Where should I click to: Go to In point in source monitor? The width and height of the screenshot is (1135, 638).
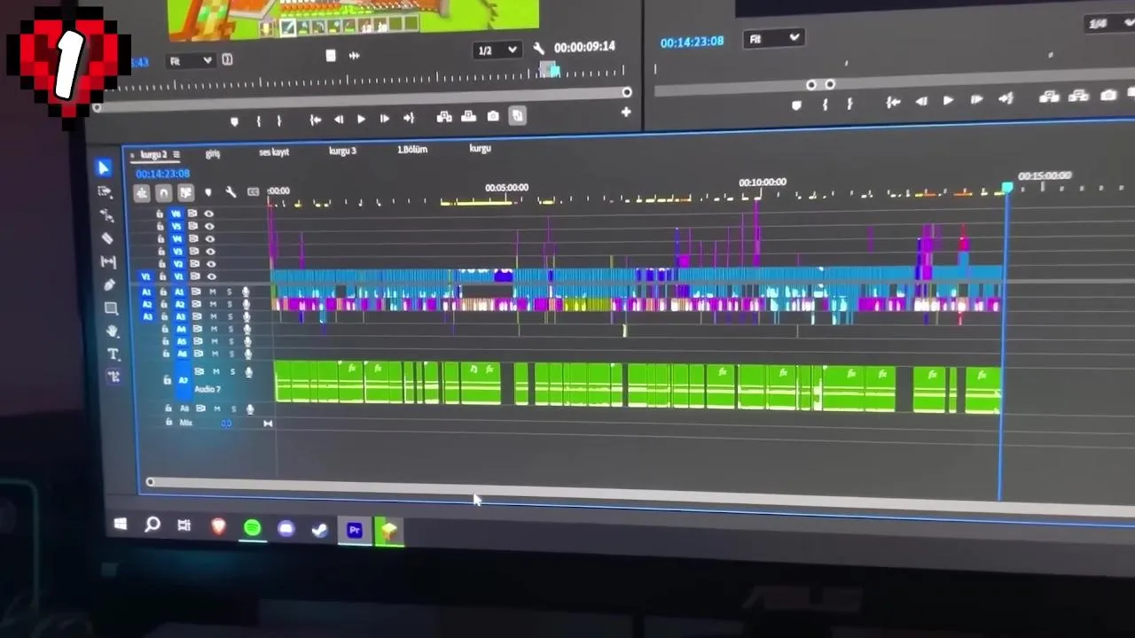coord(315,120)
